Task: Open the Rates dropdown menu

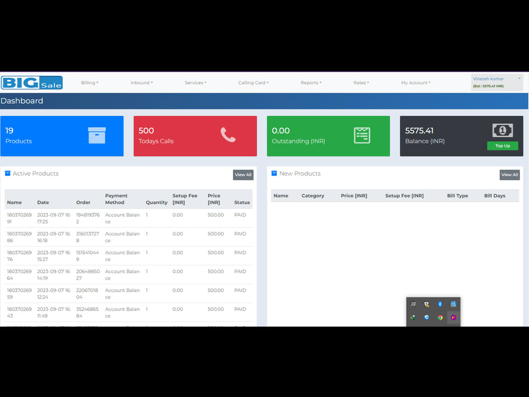Action: coord(361,83)
